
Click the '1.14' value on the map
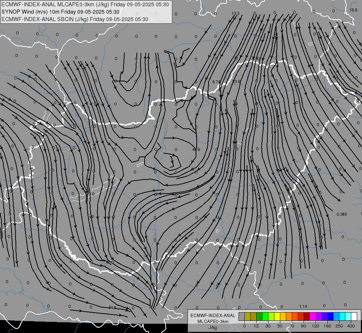pyautogui.click(x=303, y=306)
